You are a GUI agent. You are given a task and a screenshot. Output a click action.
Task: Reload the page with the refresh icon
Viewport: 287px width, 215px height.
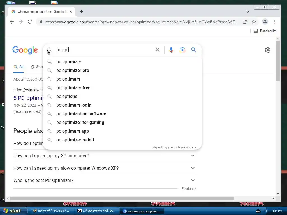(30, 22)
